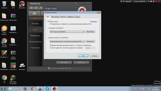This screenshot has height=91, width=161.
Task: Click the drawing pencil icon in recording bar
Action: coord(154,2)
